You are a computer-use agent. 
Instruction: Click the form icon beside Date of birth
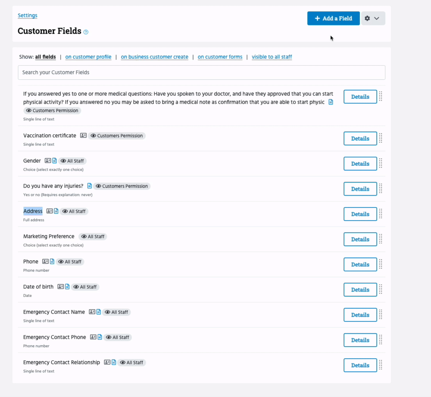(67, 287)
